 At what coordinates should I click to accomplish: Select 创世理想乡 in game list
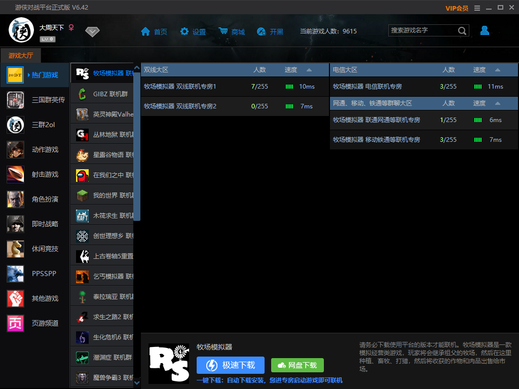tap(102, 236)
